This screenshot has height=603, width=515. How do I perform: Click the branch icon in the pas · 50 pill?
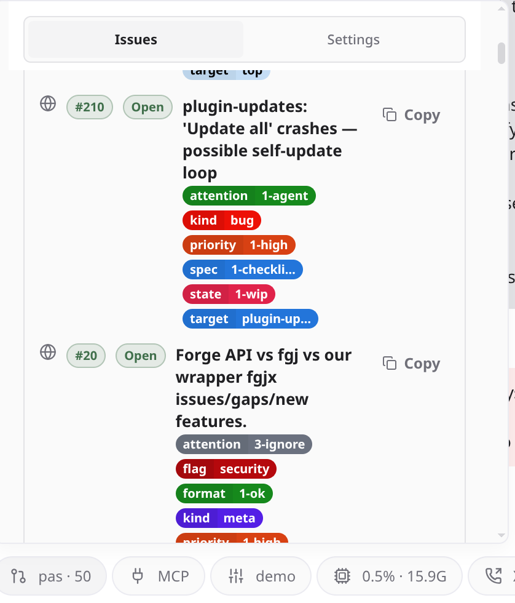[x=18, y=576]
